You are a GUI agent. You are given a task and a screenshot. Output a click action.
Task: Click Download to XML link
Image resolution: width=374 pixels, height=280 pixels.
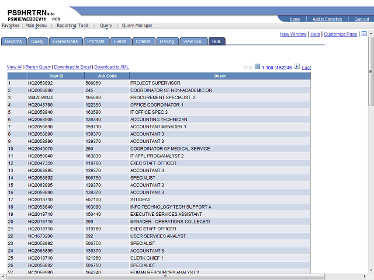pos(112,67)
